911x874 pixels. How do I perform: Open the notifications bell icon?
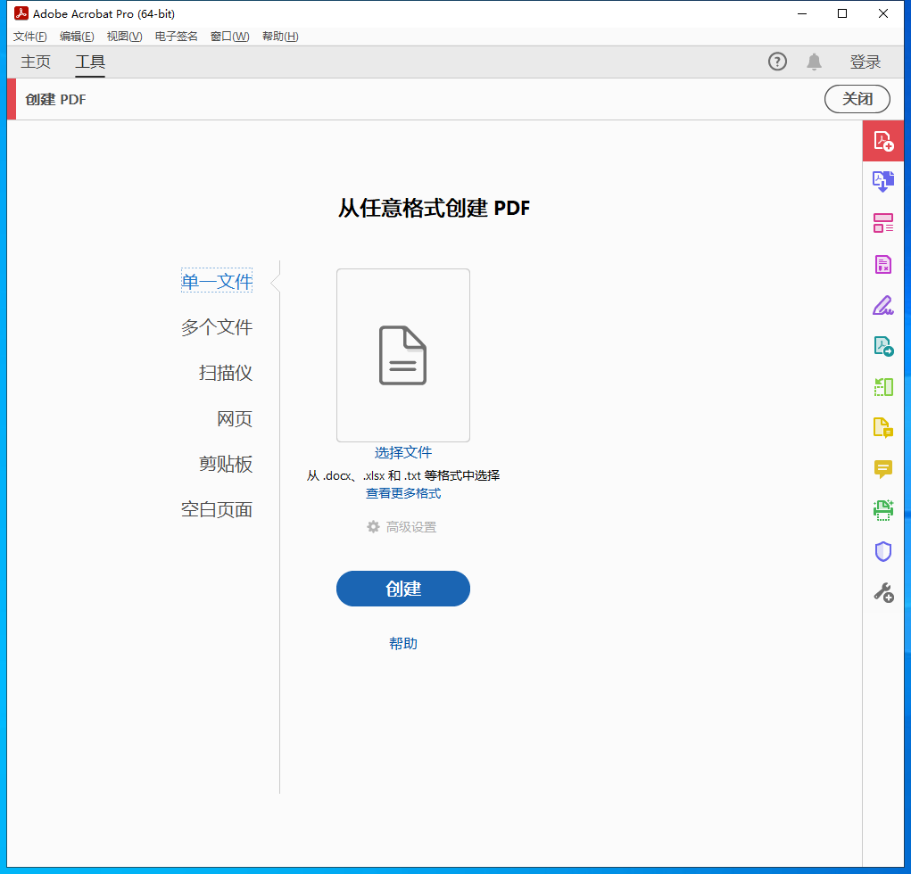[x=814, y=62]
